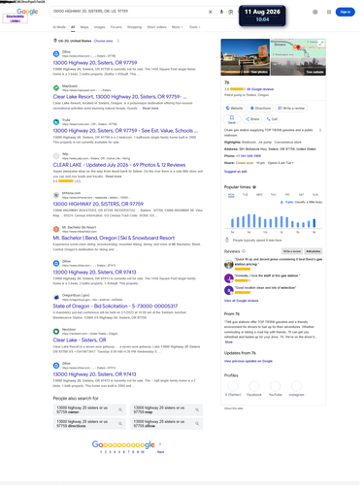The height and width of the screenshot is (485, 364).
Task: Switch to the AI Mode tab
Action: (x=59, y=27)
